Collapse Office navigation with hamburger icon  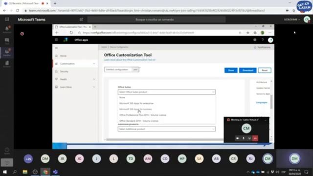coord(56,48)
